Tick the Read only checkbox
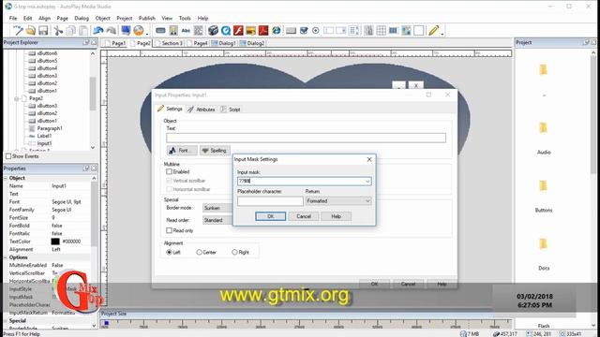 (x=169, y=230)
